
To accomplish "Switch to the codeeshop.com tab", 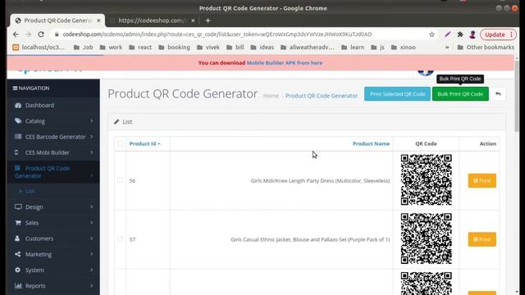I will (153, 20).
